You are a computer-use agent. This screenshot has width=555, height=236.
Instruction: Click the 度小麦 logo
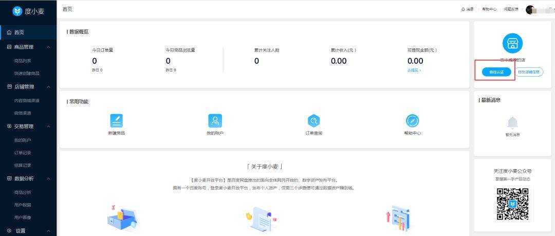pos(17,11)
